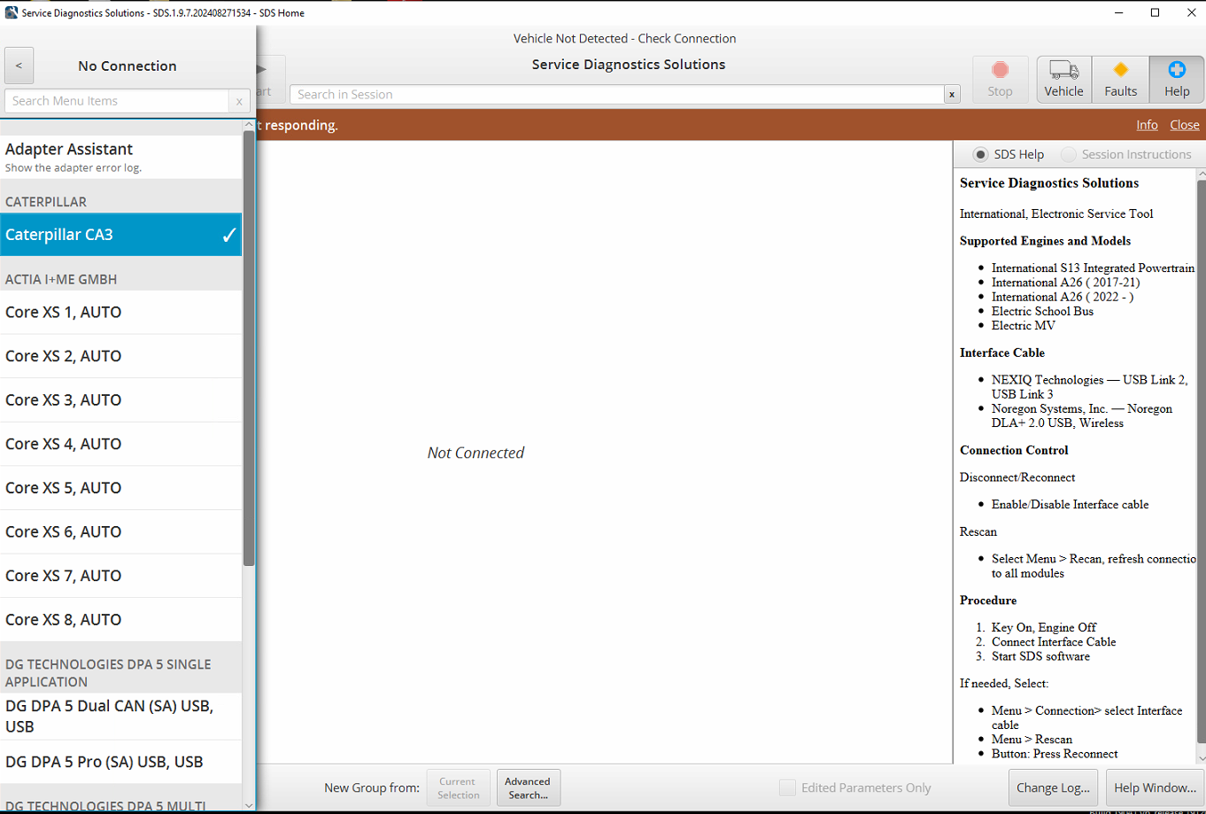This screenshot has height=814, width=1206.
Task: Click the back arrow button in connection menu
Action: (x=19, y=66)
